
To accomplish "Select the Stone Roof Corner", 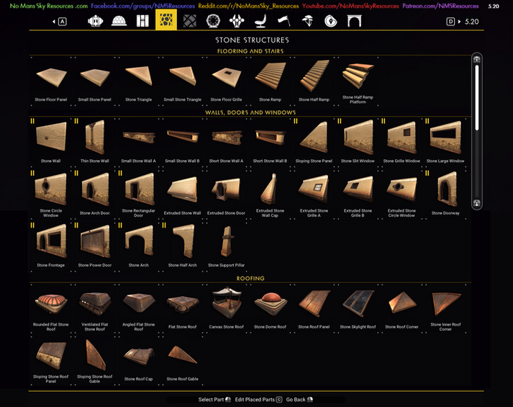I will coord(401,308).
